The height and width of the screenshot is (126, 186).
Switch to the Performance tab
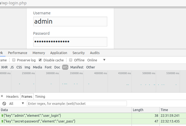[18, 53]
